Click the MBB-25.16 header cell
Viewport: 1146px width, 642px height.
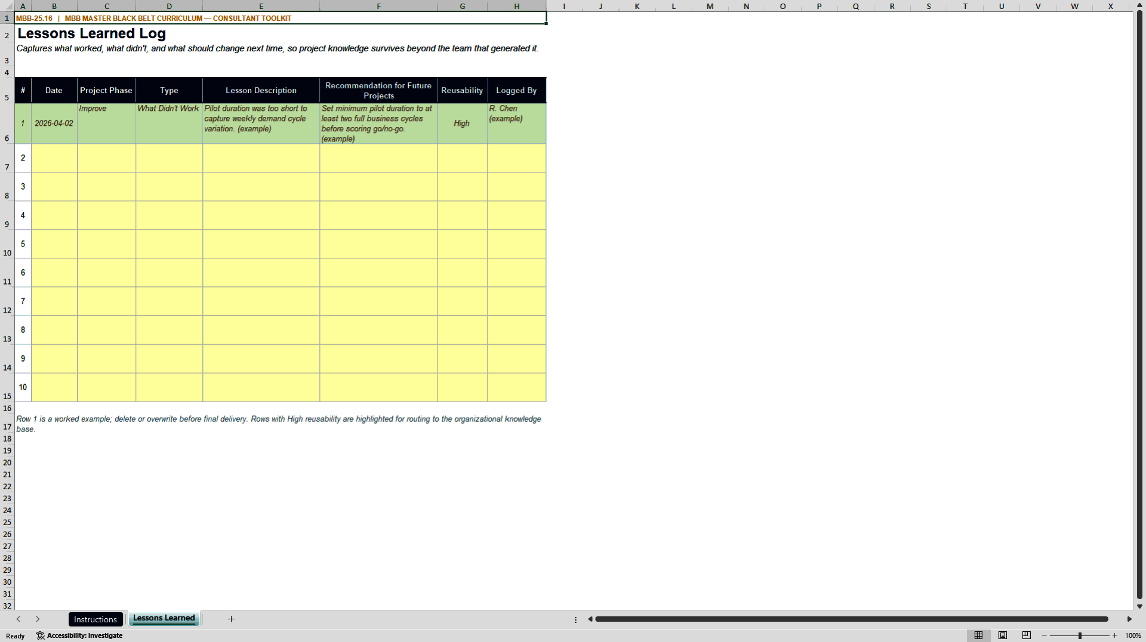[281, 18]
